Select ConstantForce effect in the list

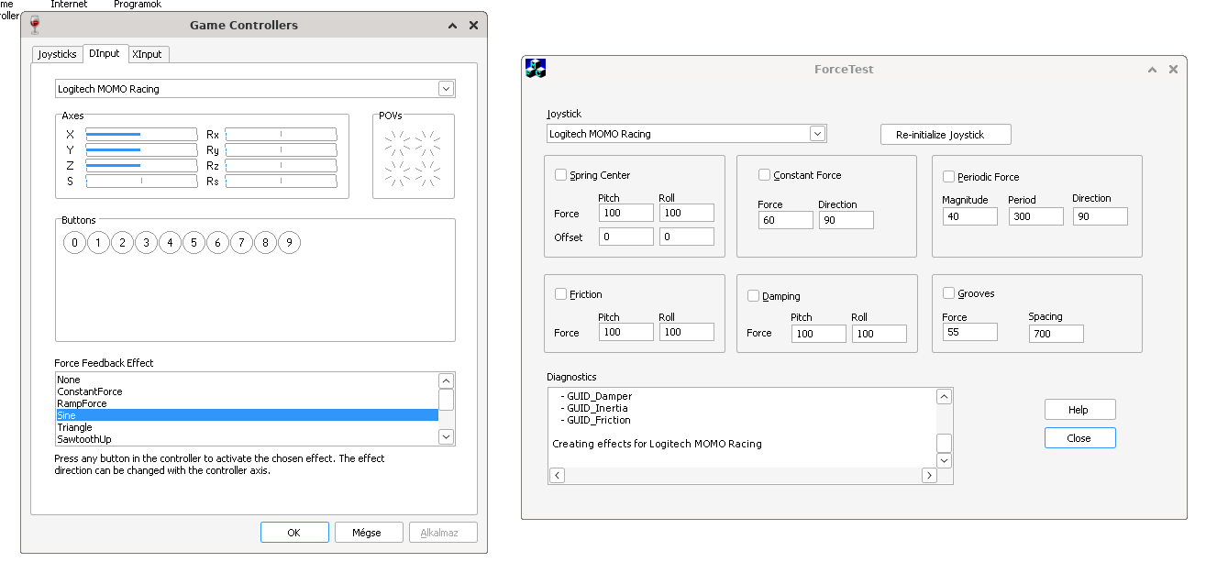(x=247, y=391)
